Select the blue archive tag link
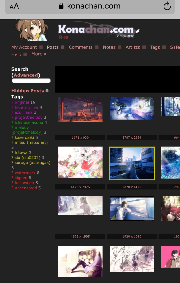Viewport: 180px width, 283px height. tap(26, 108)
